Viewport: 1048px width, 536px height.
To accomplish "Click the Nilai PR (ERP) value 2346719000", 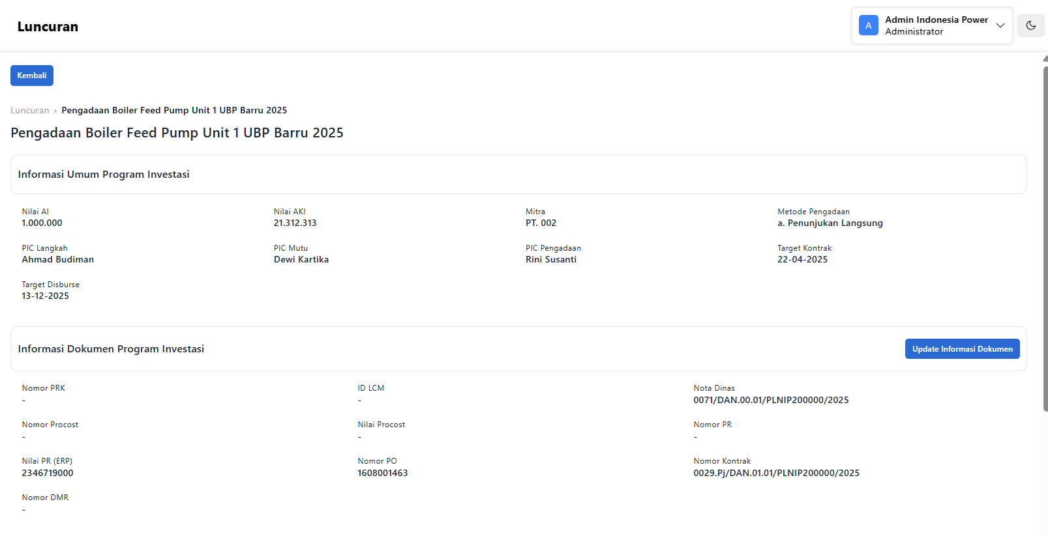I will 48,473.
